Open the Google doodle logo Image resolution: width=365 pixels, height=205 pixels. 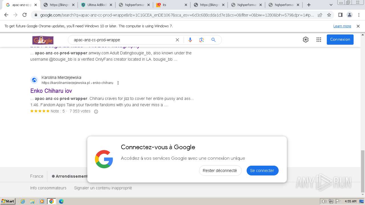pos(43,40)
